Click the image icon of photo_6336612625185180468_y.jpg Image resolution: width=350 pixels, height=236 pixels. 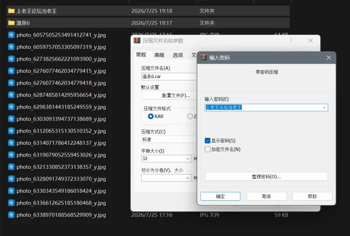coord(11,203)
